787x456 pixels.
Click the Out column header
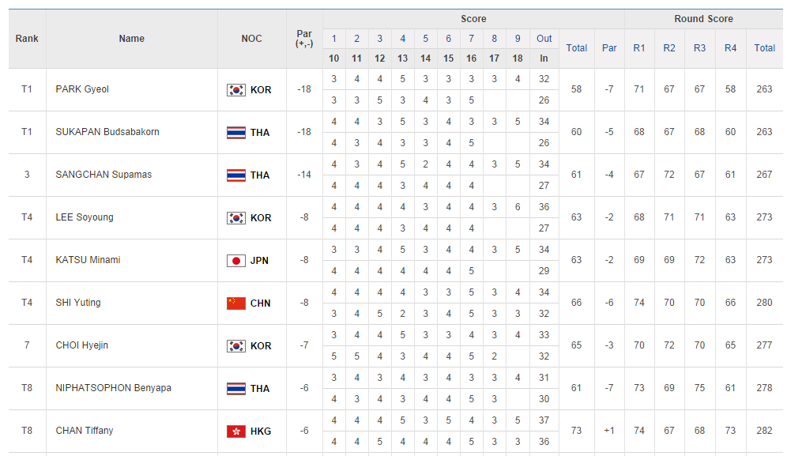pos(544,39)
